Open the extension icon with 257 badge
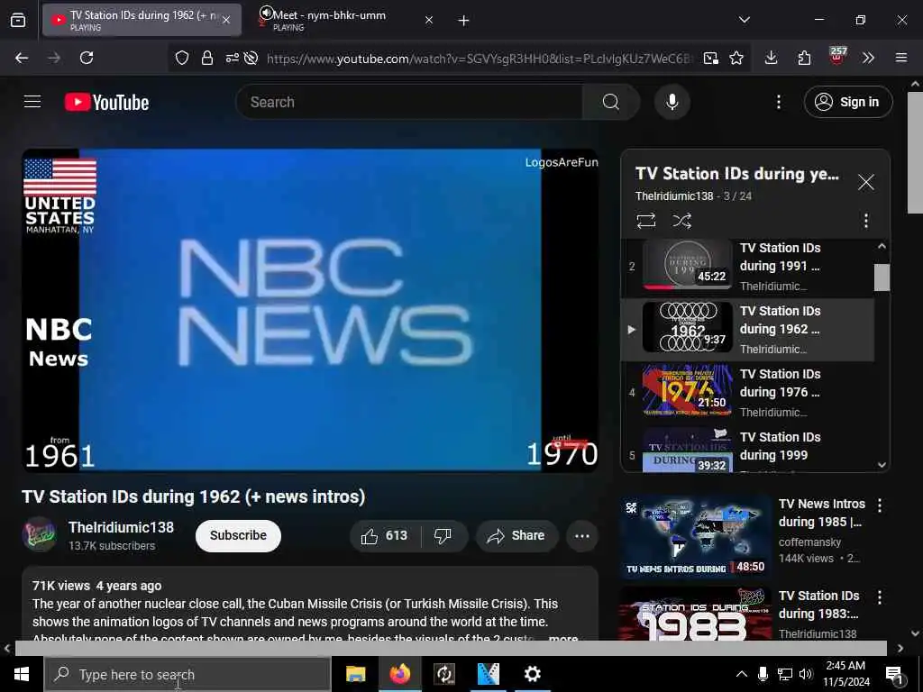The image size is (923, 692). (837, 57)
